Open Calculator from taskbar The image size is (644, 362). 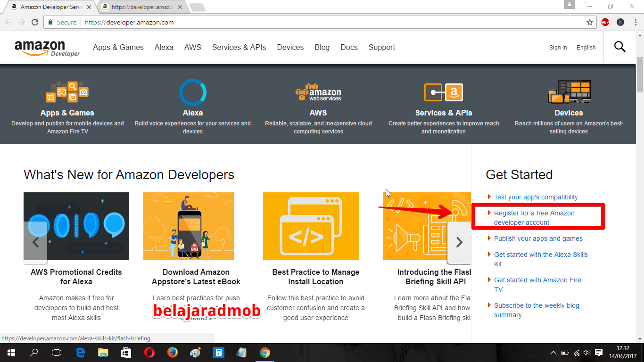(218, 353)
